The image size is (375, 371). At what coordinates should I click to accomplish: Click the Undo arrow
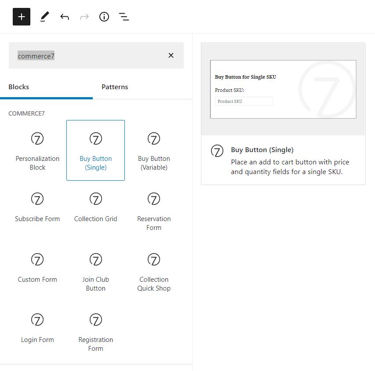click(x=65, y=17)
